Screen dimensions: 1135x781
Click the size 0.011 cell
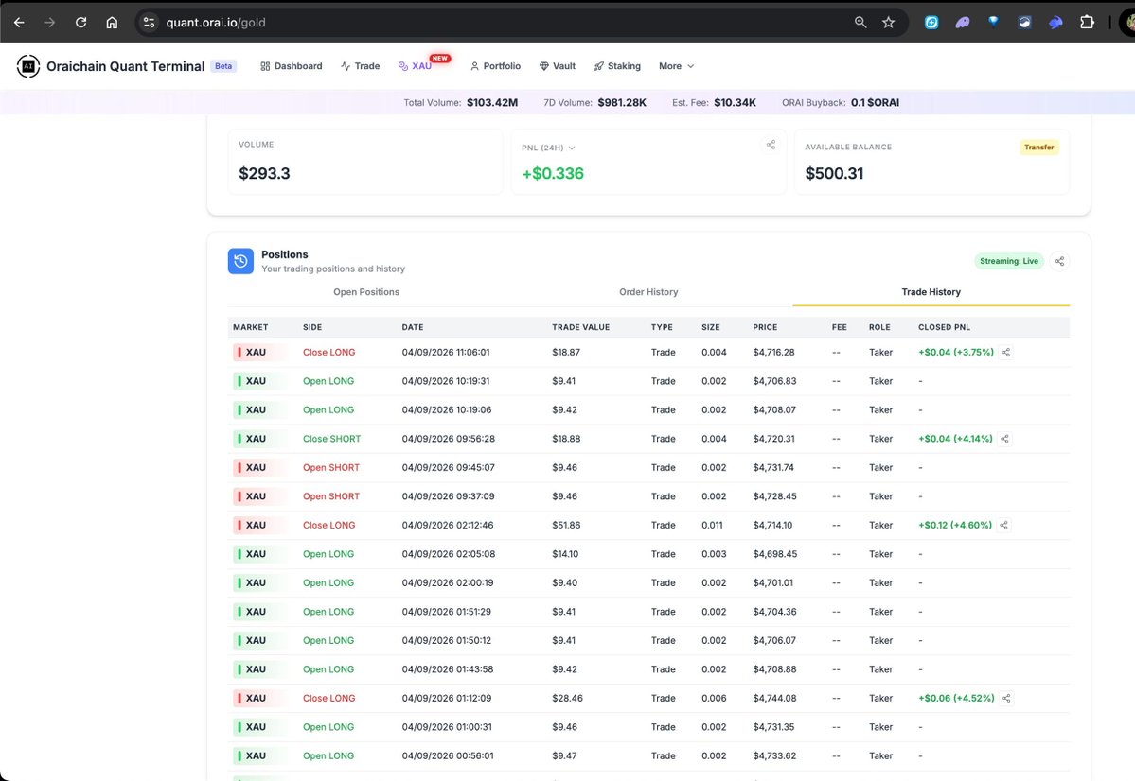pyautogui.click(x=712, y=525)
